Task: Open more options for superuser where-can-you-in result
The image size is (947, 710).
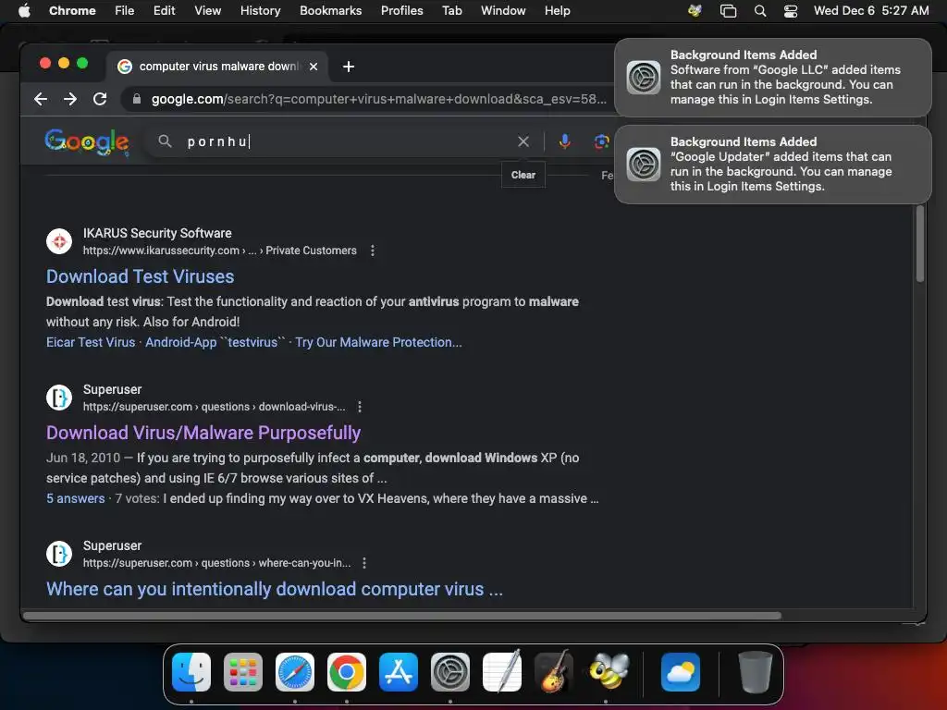Action: point(364,563)
